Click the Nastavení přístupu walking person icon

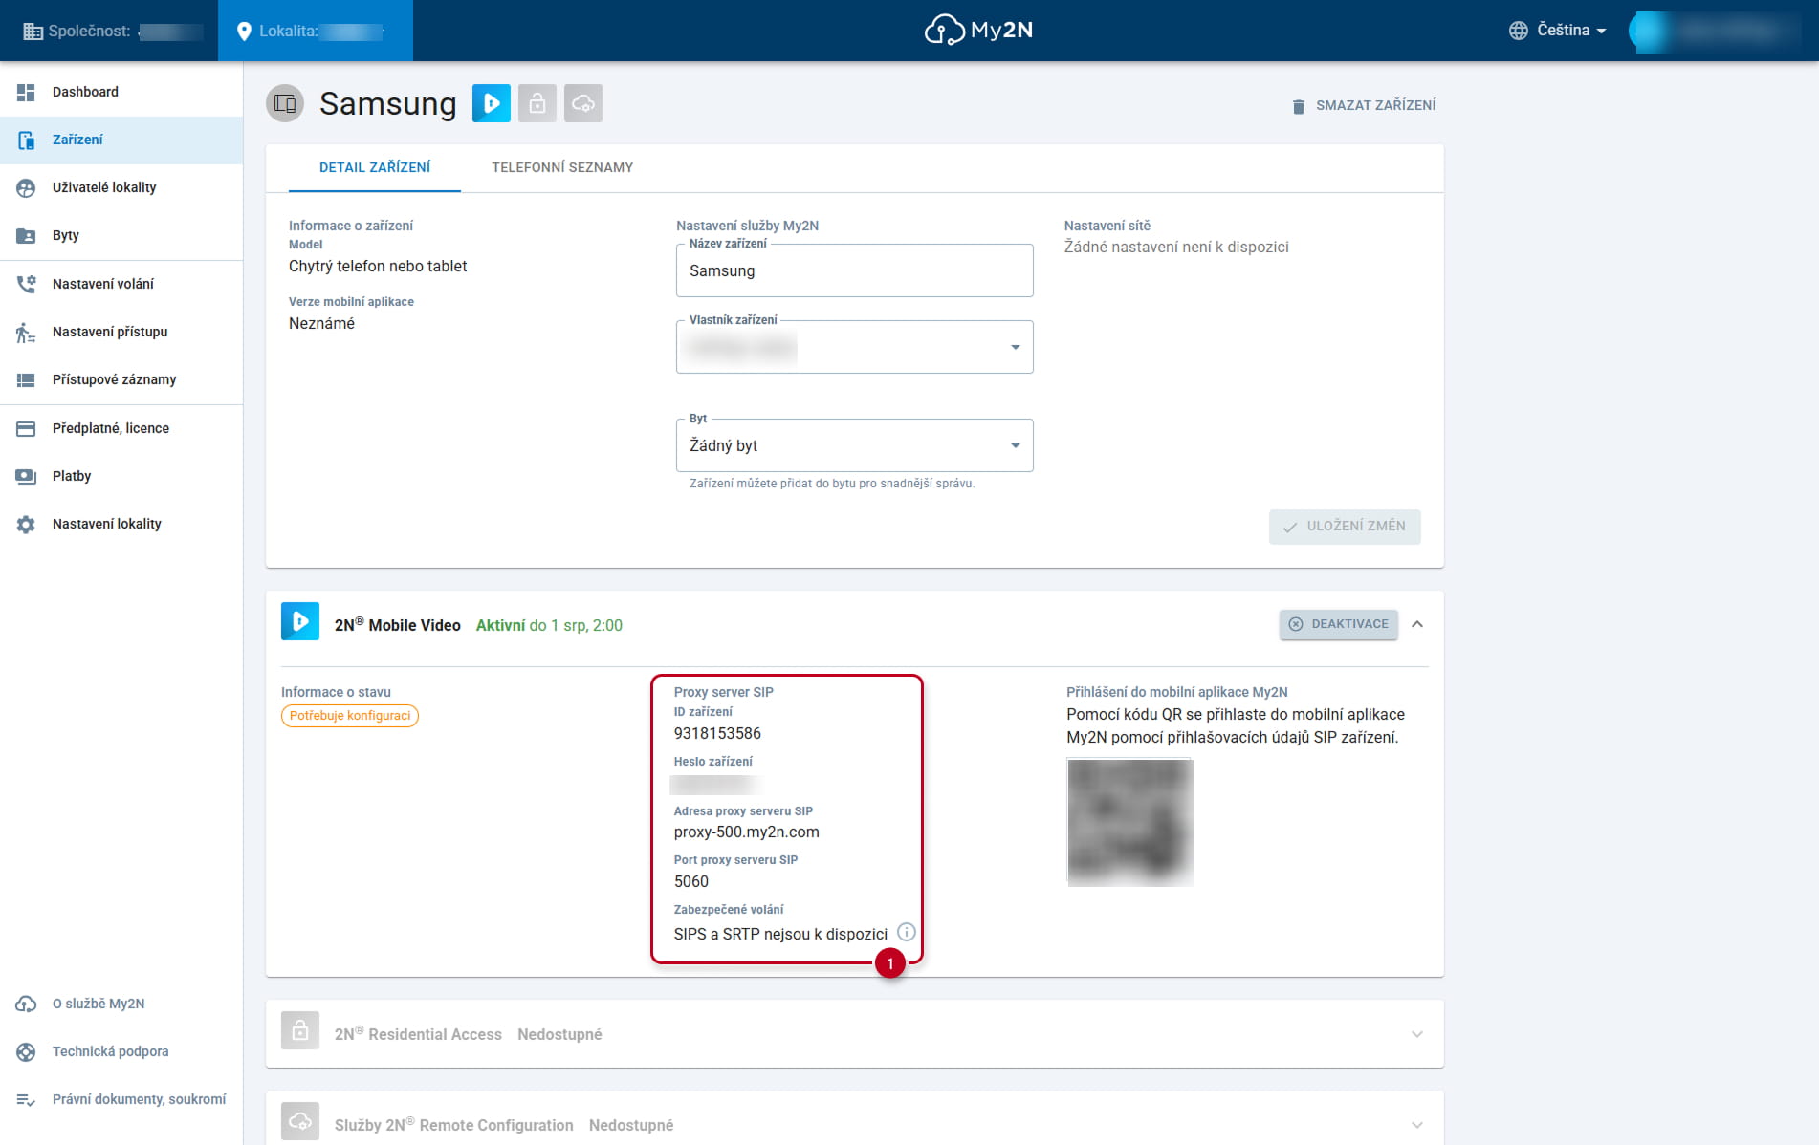tap(26, 332)
